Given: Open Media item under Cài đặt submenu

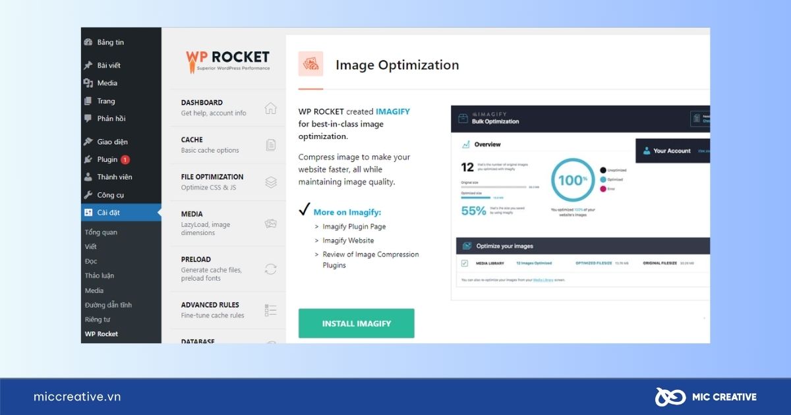Looking at the screenshot, I should [94, 290].
